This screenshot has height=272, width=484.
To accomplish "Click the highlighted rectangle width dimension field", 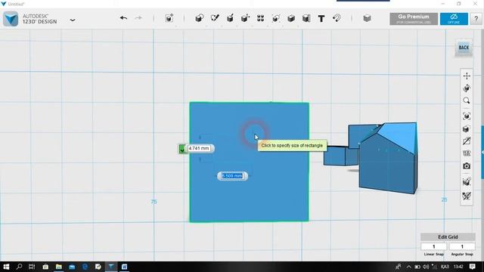I will pos(232,176).
